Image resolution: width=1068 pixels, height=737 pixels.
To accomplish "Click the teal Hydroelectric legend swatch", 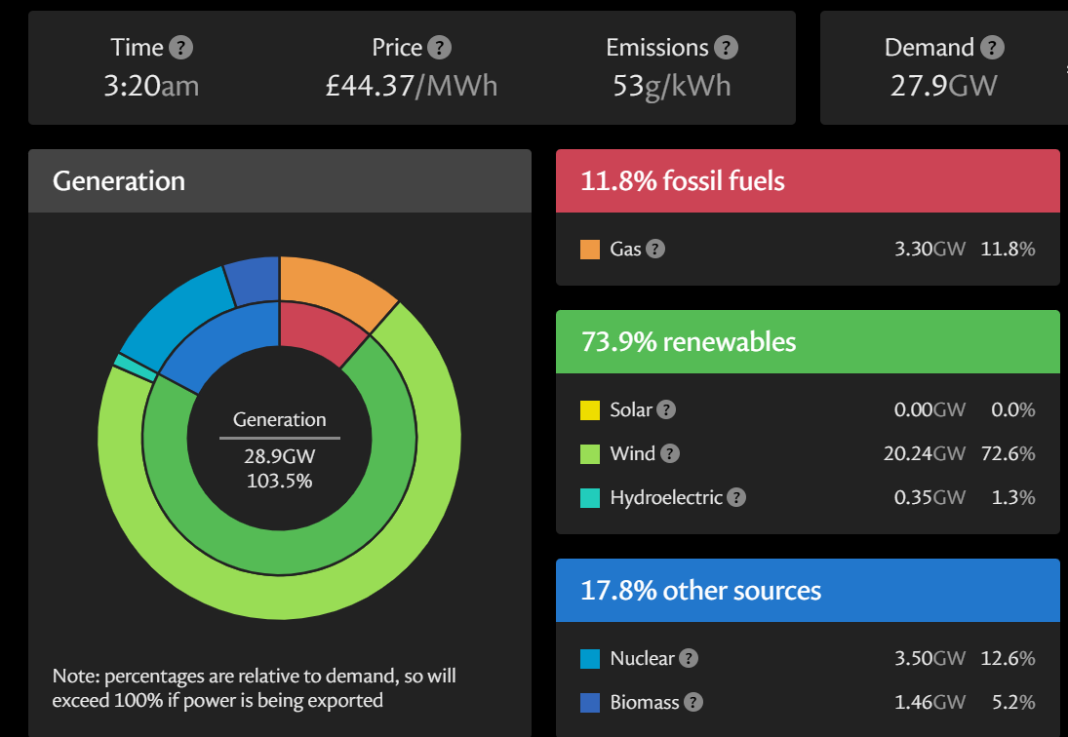I will click(590, 498).
